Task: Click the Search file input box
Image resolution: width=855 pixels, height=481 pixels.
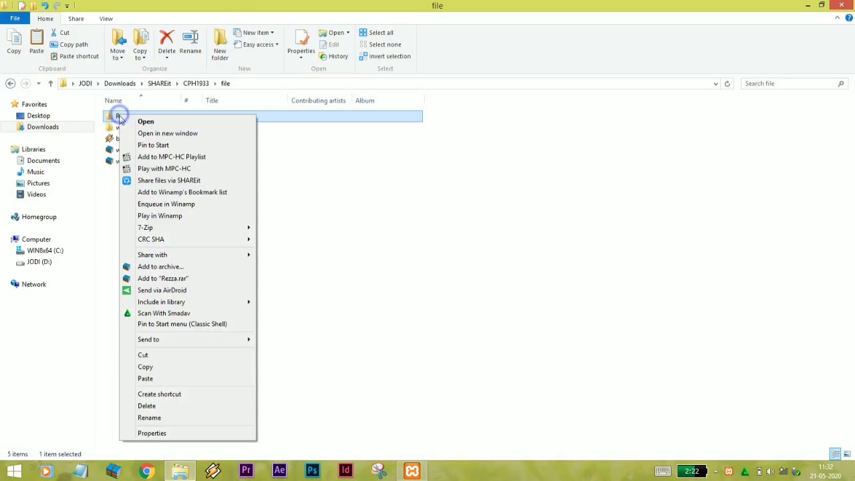Action: [x=794, y=84]
